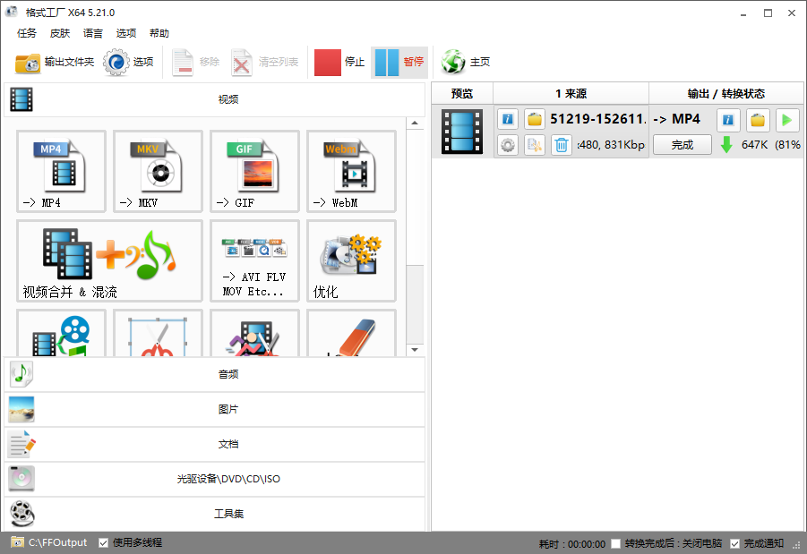Screen dimensions: 807x554
Task: Delete the task with the trash icon
Action: [562, 145]
